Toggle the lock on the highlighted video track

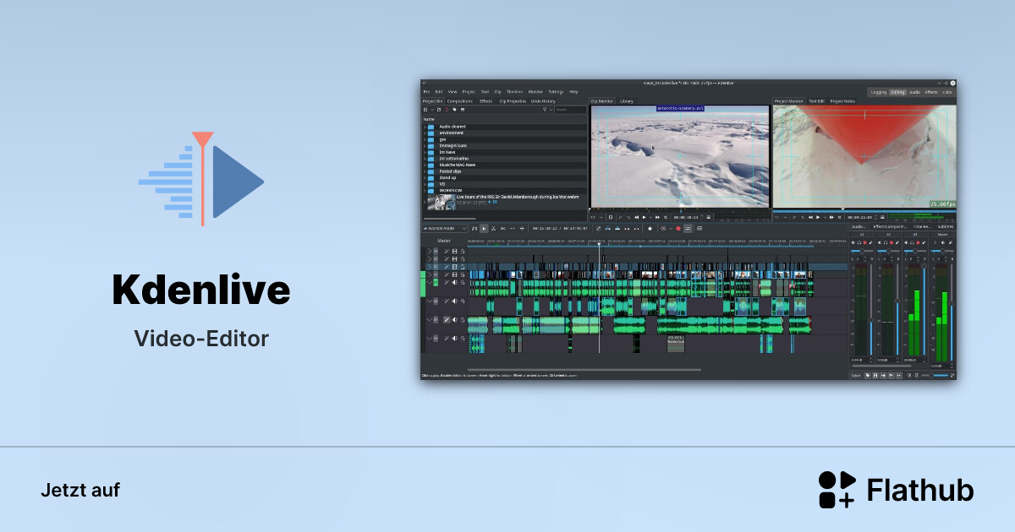[x=463, y=267]
